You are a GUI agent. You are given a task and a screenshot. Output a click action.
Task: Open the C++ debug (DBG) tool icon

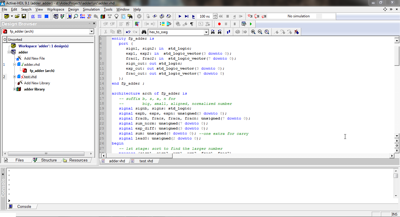click(x=83, y=16)
